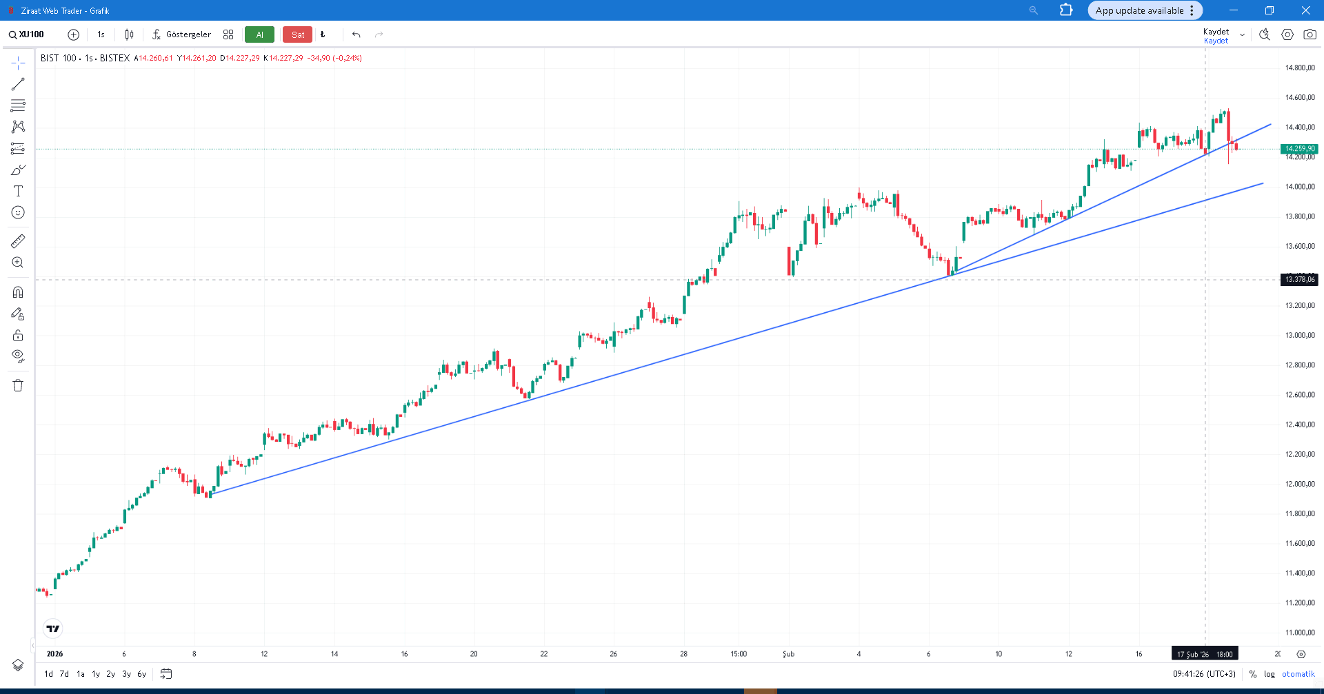Image resolution: width=1324 pixels, height=694 pixels.
Task: Open the 1s time interval dropdown
Action: [101, 34]
